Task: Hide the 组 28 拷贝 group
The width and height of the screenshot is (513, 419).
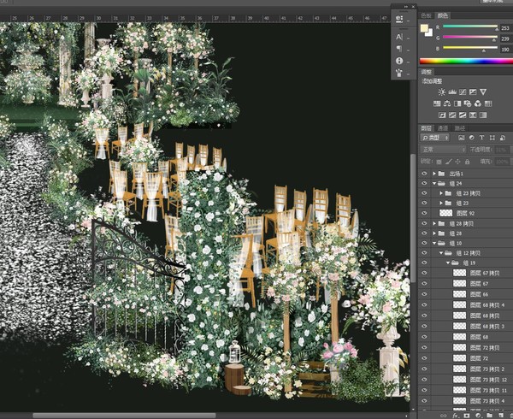Action: (x=424, y=223)
